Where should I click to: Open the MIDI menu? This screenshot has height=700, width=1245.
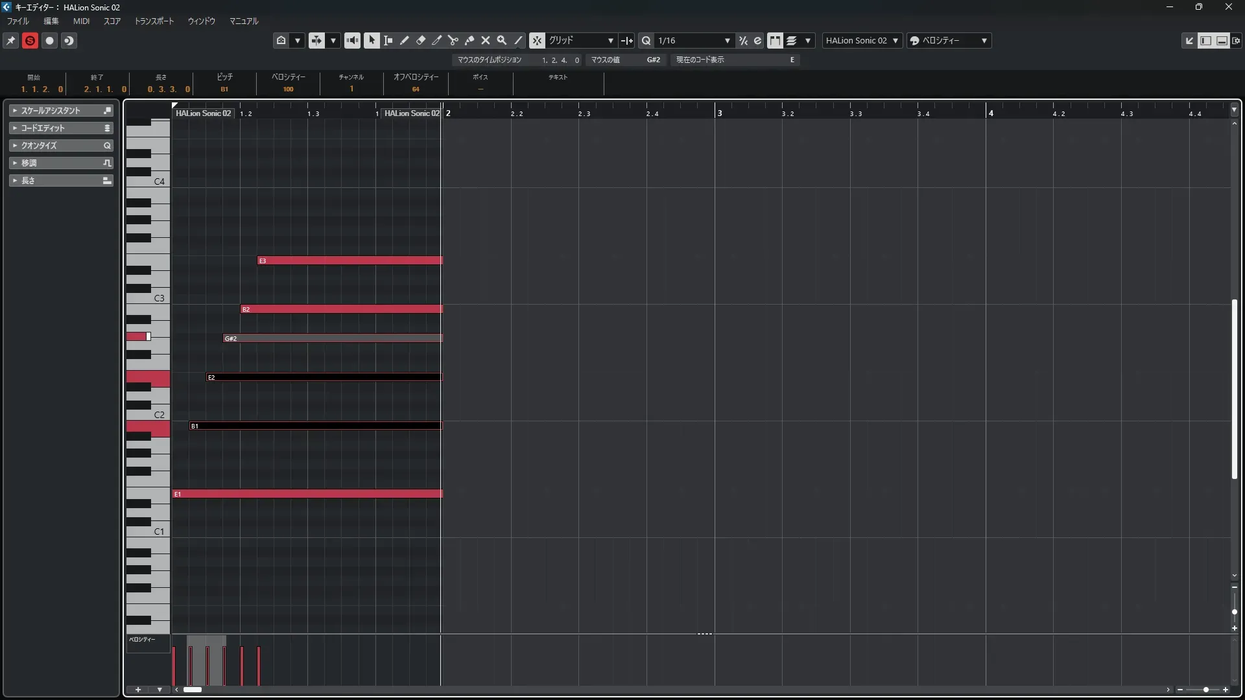coord(81,21)
